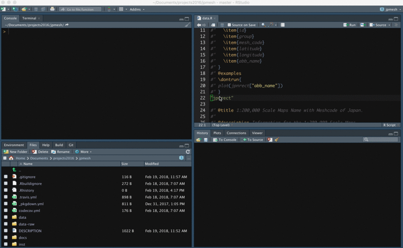Open the Source button dropdown arrow
Image resolution: width=403 pixels, height=248 pixels.
[389, 25]
